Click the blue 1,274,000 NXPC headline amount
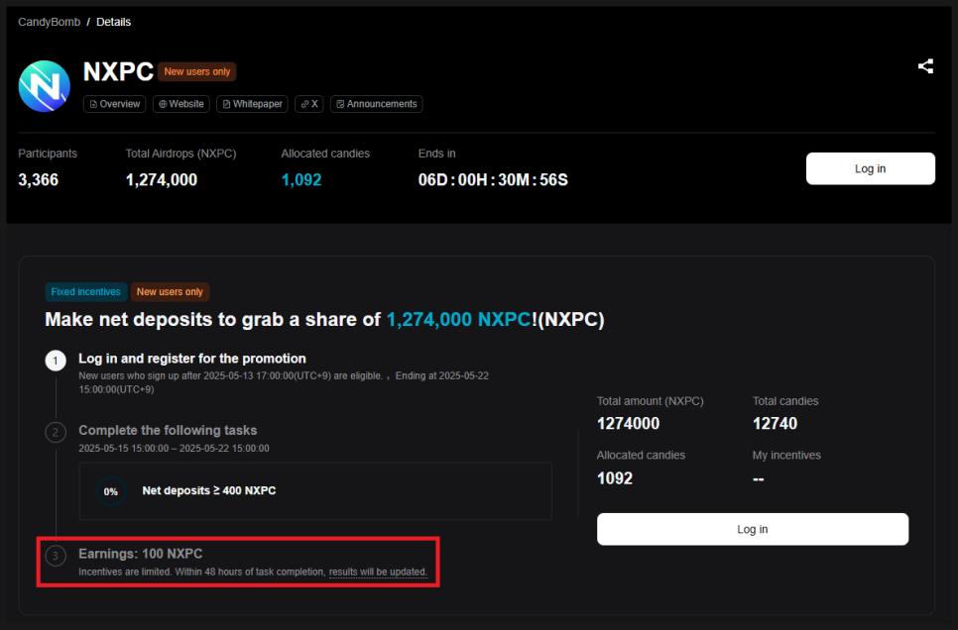The width and height of the screenshot is (958, 630). pyautogui.click(x=458, y=319)
